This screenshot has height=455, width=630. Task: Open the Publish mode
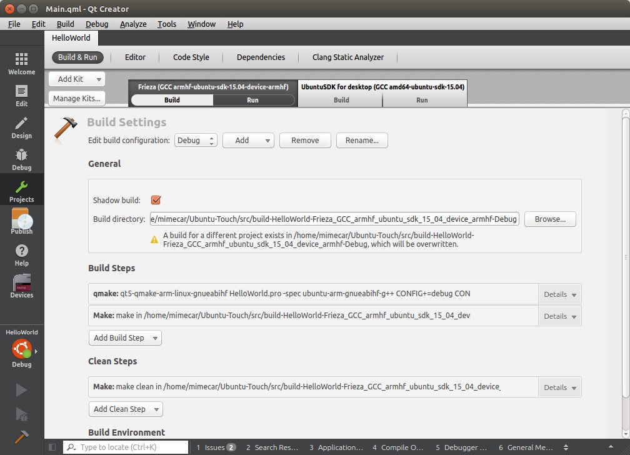point(22,221)
